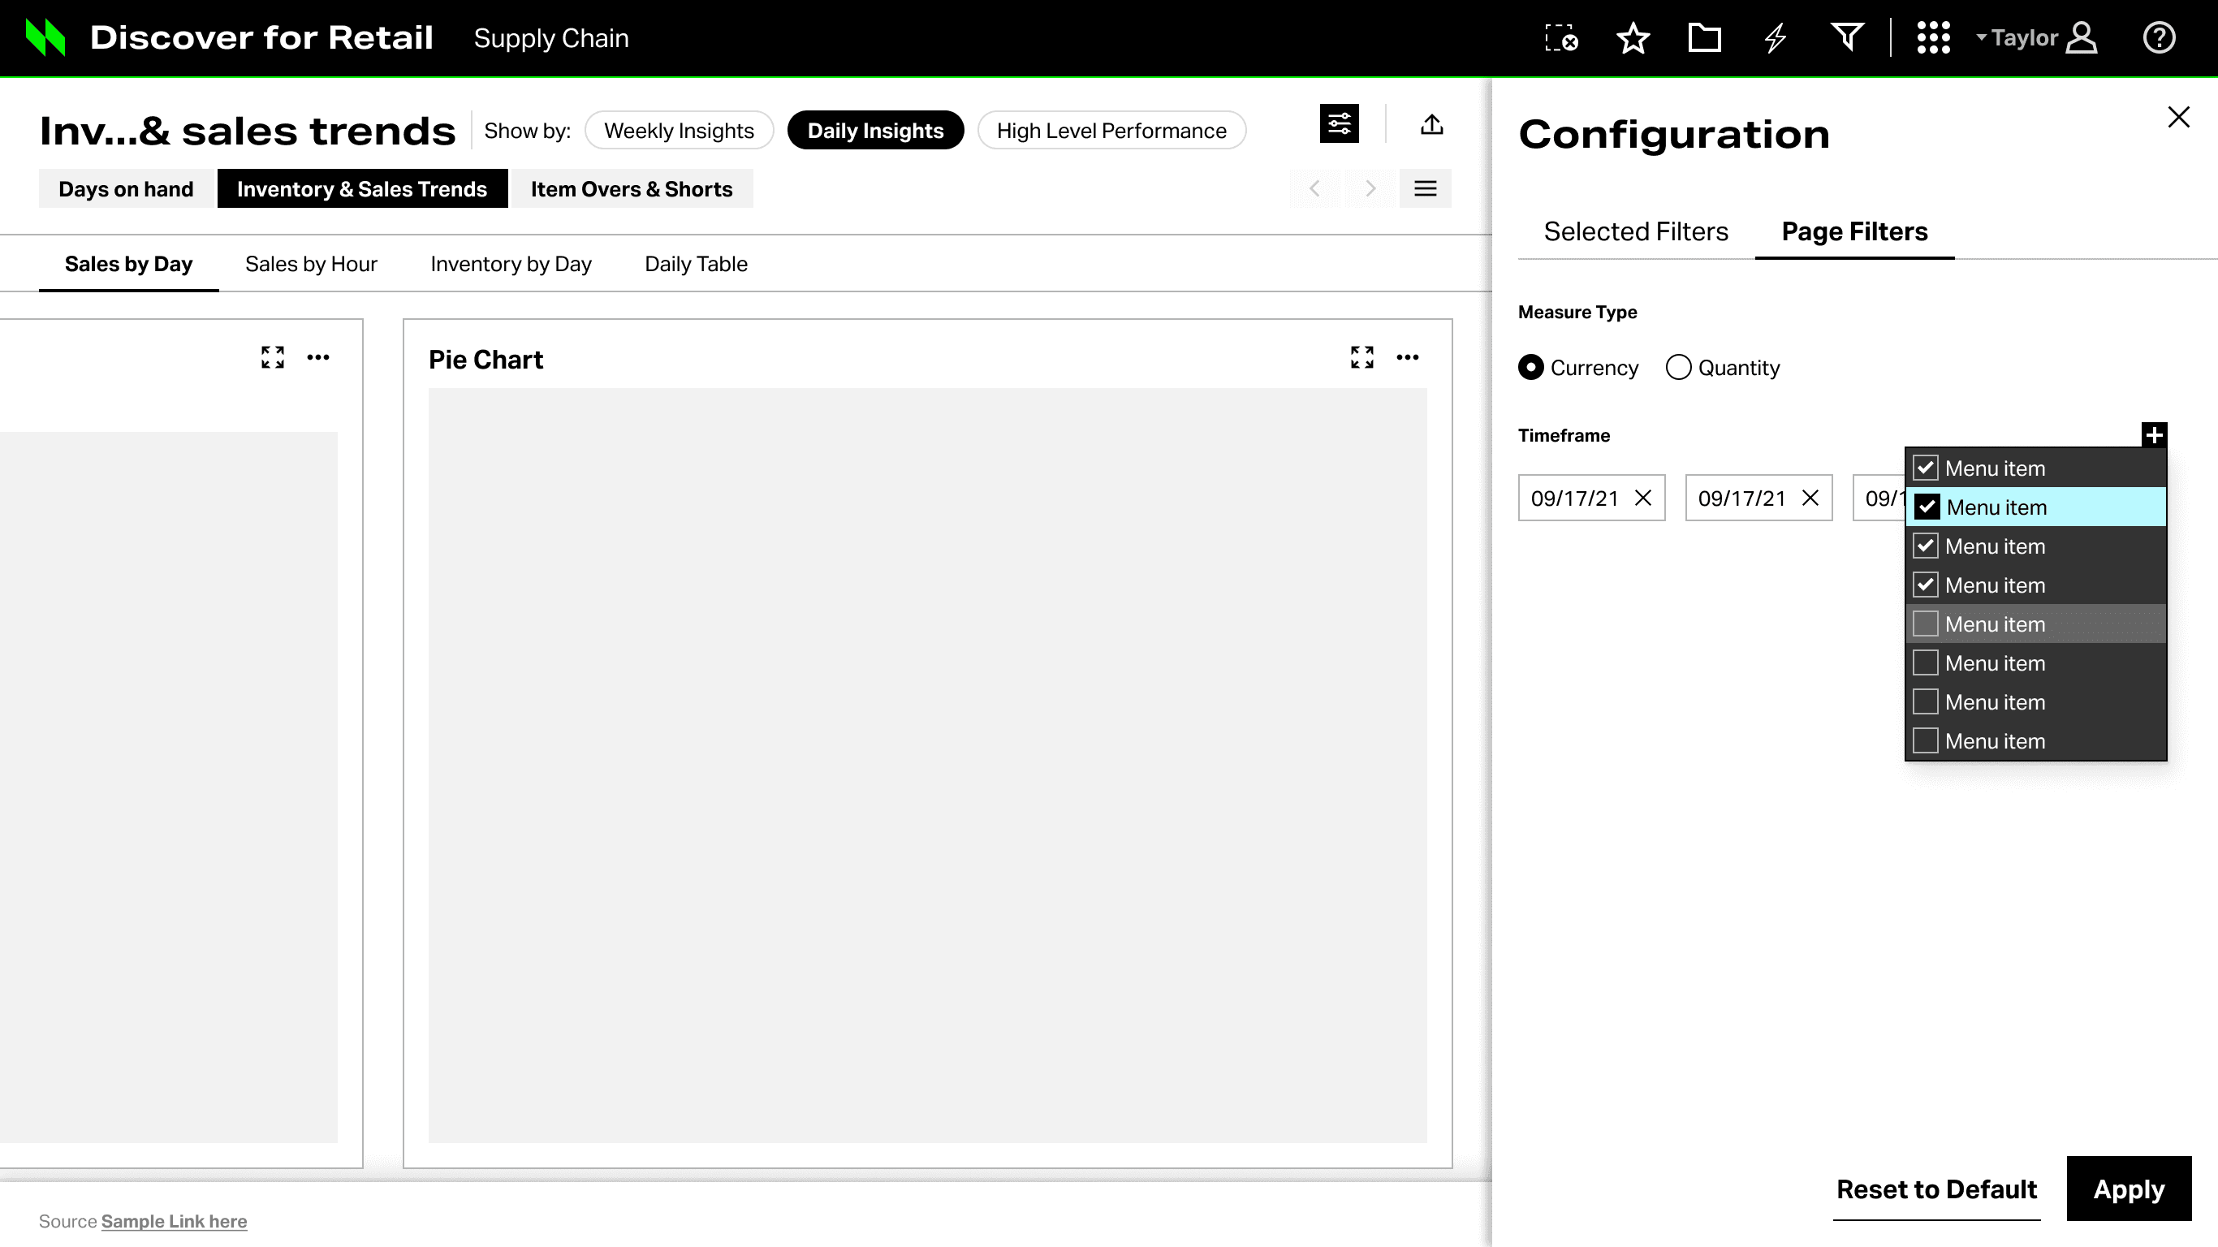The width and height of the screenshot is (2218, 1247).
Task: Click the plus button next to Timeframe
Action: click(x=2153, y=436)
